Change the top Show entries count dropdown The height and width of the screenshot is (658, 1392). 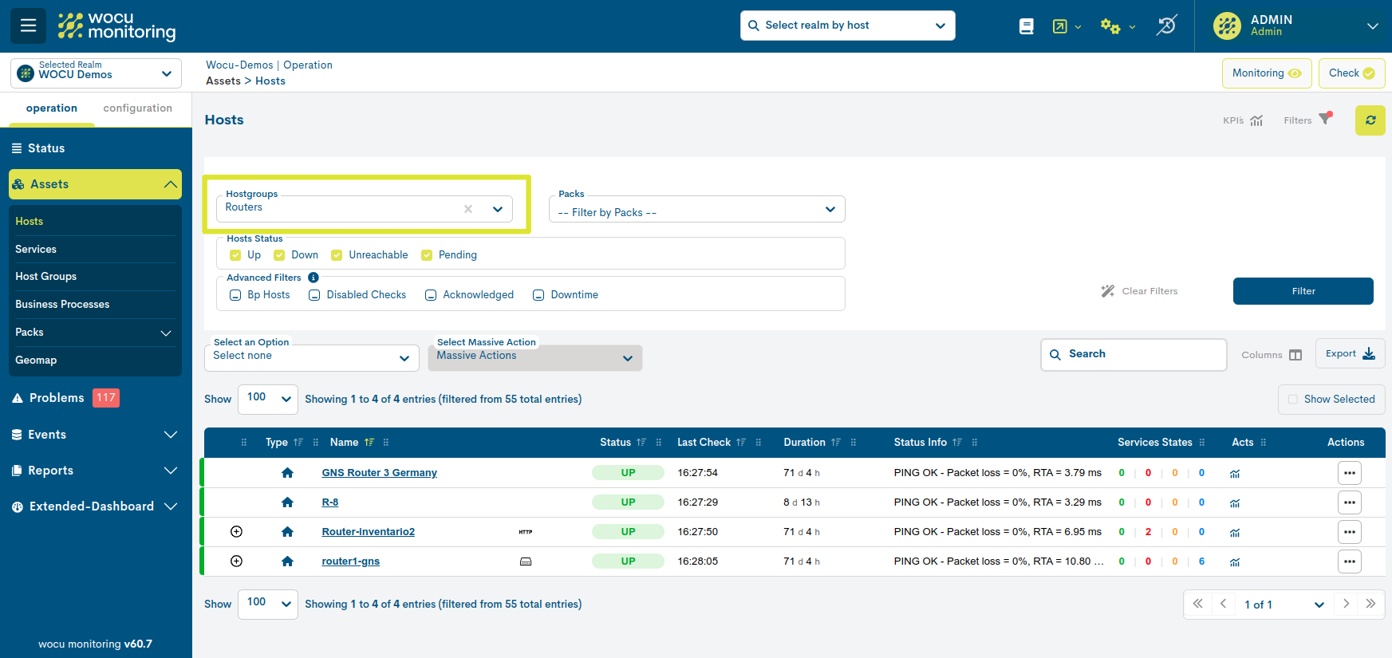tap(267, 399)
